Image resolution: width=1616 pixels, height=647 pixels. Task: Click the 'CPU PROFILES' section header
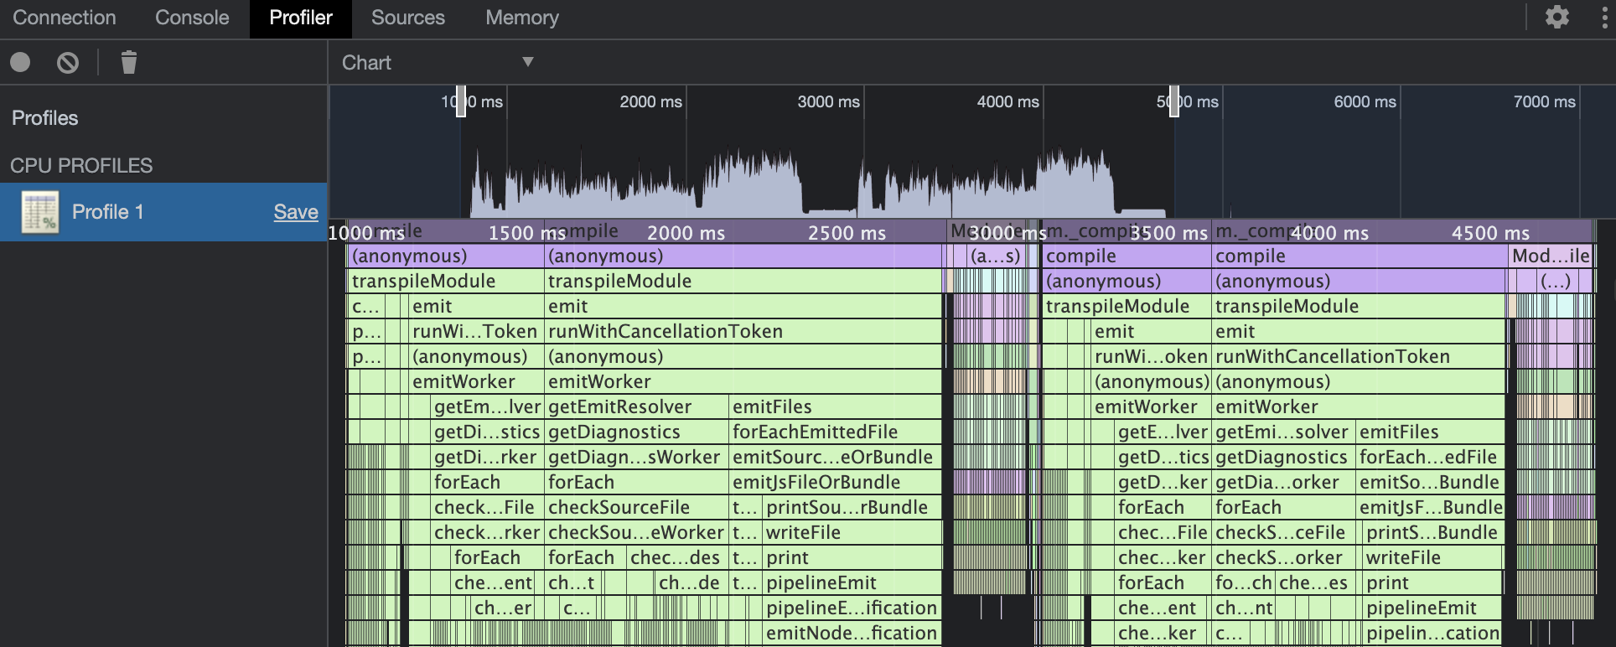coord(81,166)
